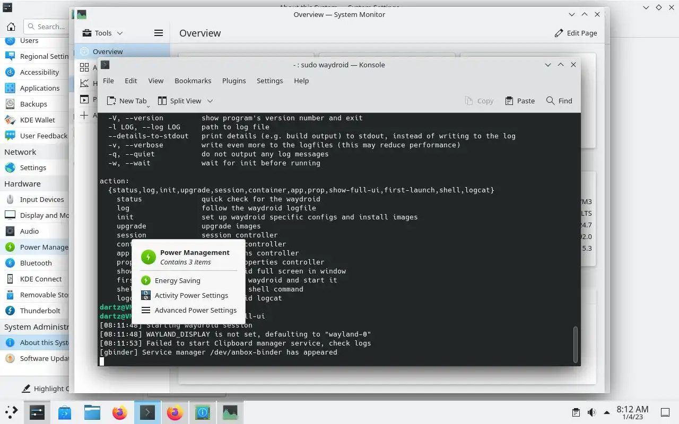Expand hidden system tray icons arrow
The height and width of the screenshot is (424, 679).
607,412
